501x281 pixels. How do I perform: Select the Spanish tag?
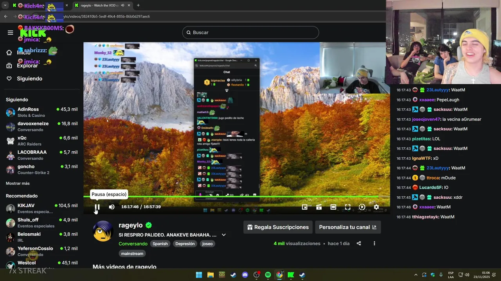pyautogui.click(x=160, y=244)
